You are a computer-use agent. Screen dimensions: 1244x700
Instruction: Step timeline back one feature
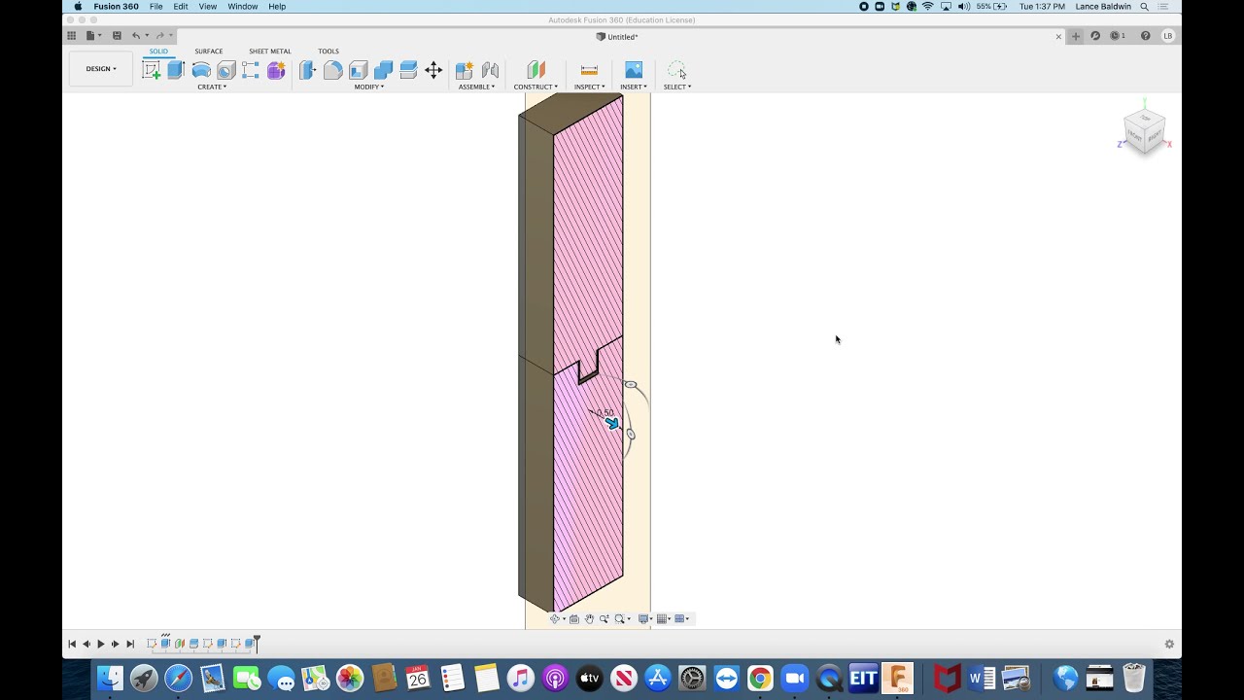pyautogui.click(x=86, y=644)
